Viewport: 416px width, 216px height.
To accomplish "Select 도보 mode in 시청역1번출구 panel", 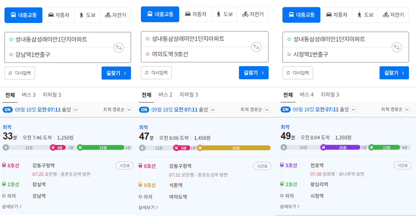I will [x=365, y=15].
